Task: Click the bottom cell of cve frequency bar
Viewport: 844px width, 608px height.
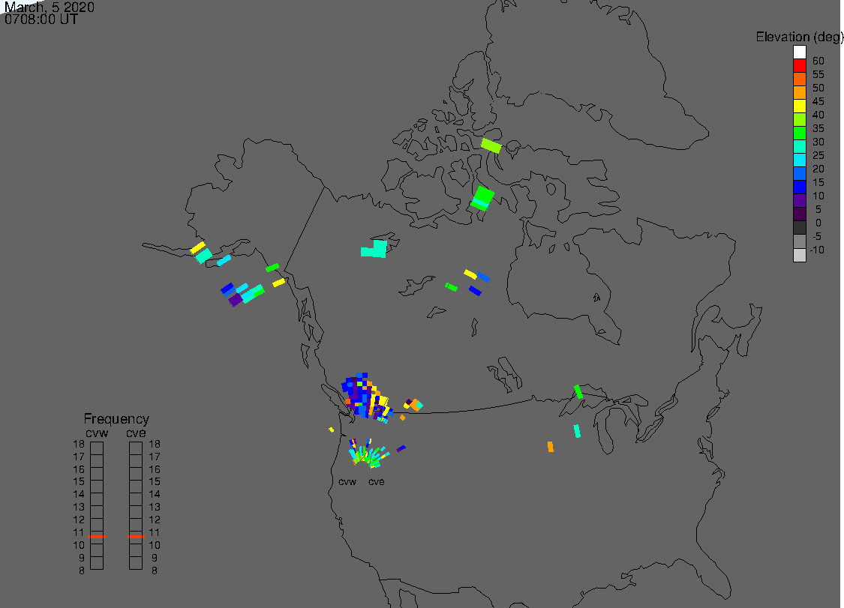Action: [136, 563]
